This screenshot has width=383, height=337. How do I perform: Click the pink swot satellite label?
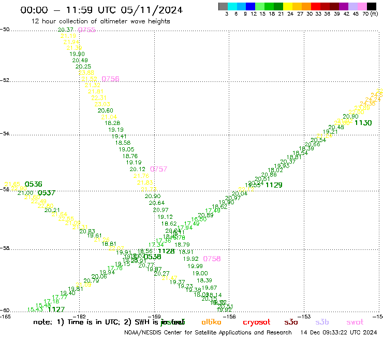pos(355,322)
